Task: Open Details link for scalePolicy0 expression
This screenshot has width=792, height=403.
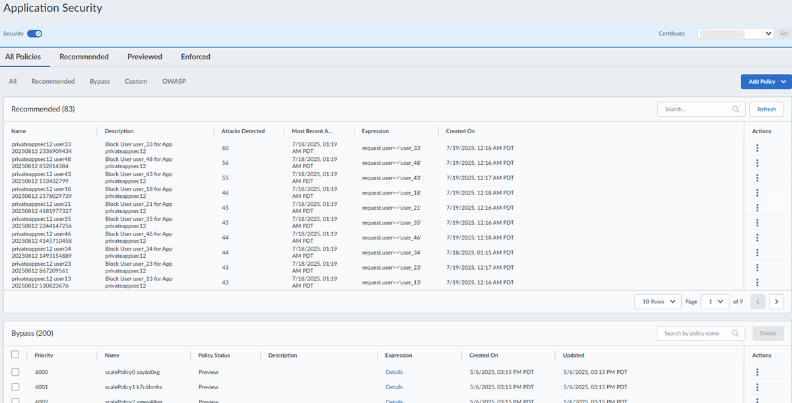Action: [x=394, y=372]
